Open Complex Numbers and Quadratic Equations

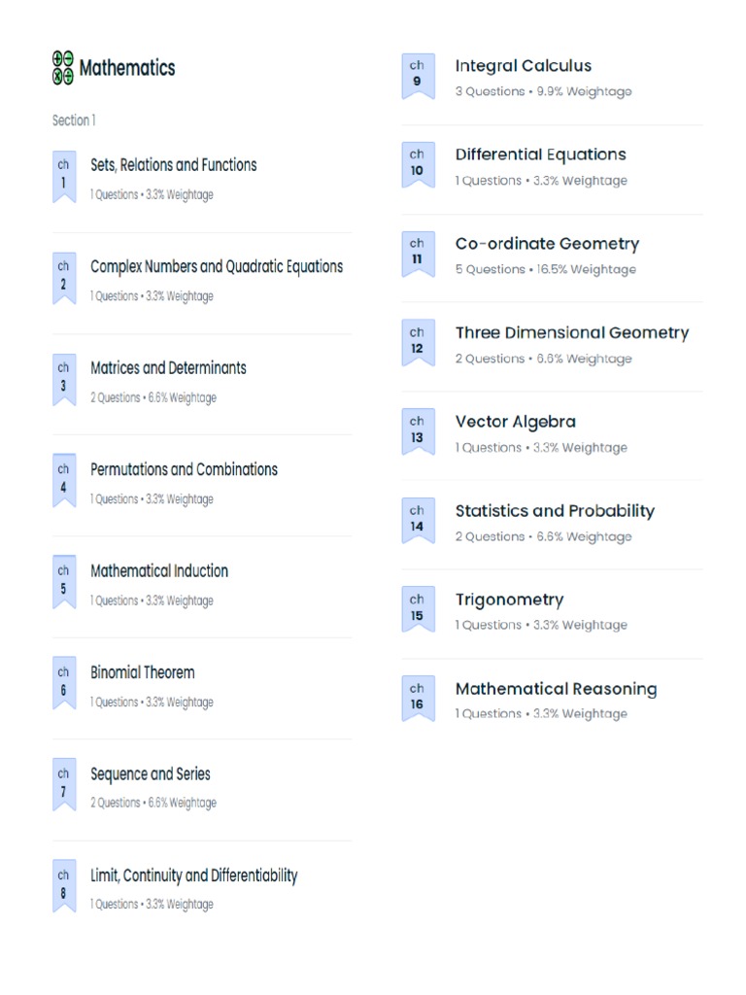(x=217, y=266)
